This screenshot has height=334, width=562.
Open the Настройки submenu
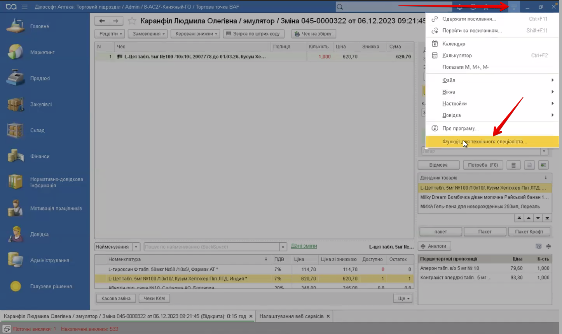click(x=454, y=104)
